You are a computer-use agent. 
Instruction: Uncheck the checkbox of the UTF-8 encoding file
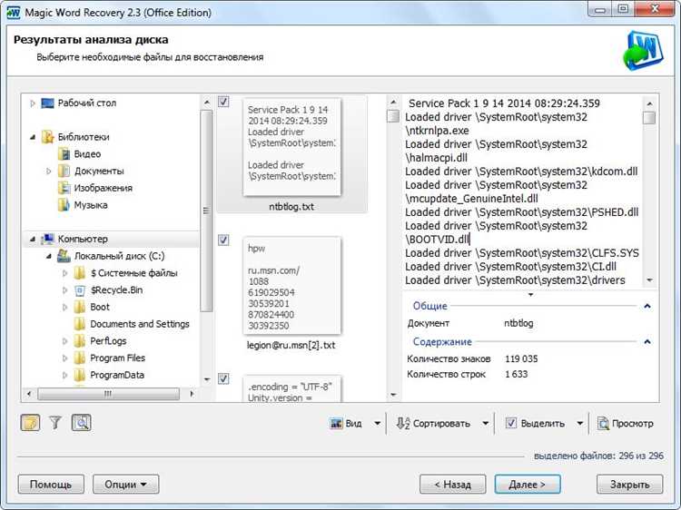click(x=223, y=378)
